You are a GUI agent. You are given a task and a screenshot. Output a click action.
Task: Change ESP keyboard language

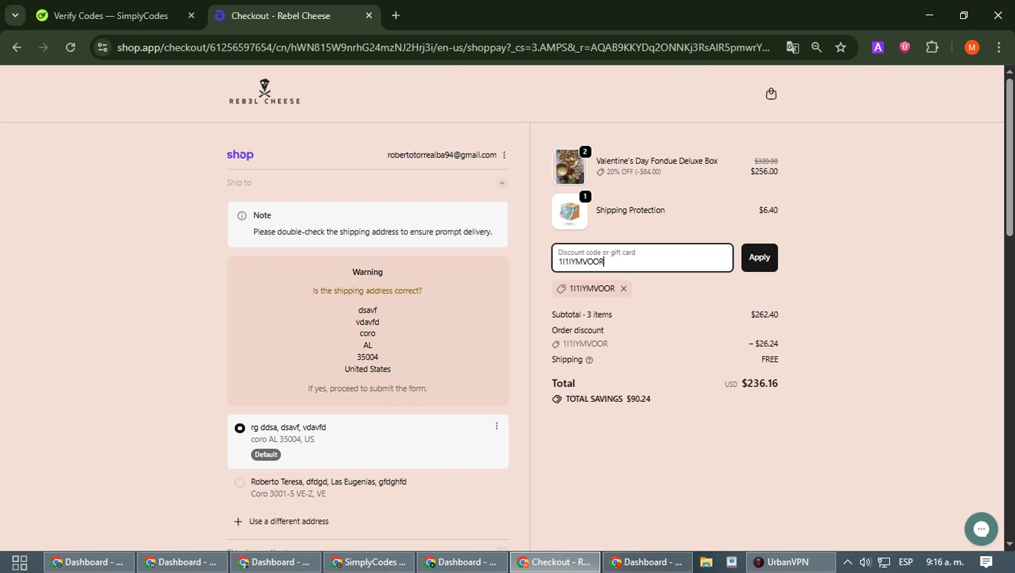pos(905,562)
